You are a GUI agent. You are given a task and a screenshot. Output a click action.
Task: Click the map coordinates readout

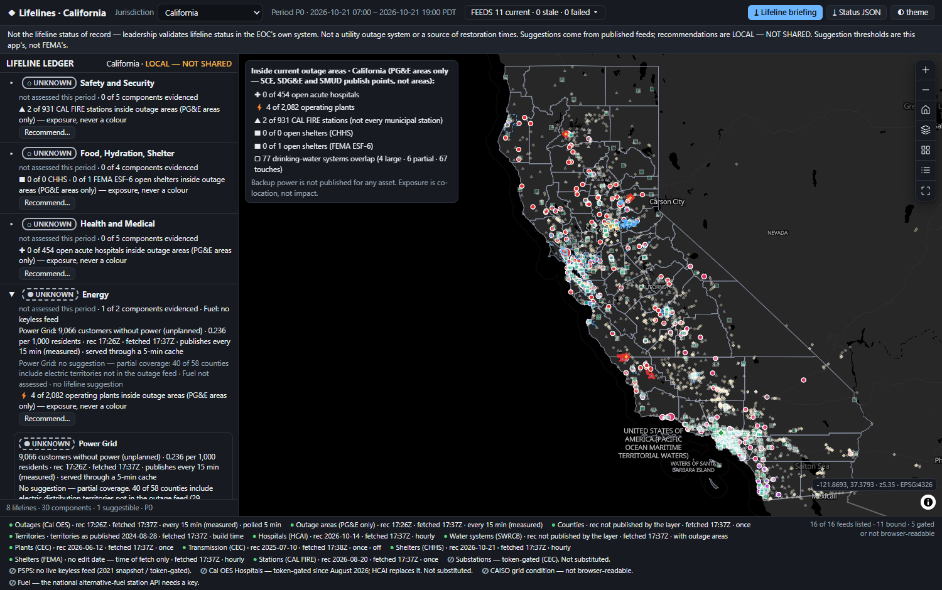874,485
